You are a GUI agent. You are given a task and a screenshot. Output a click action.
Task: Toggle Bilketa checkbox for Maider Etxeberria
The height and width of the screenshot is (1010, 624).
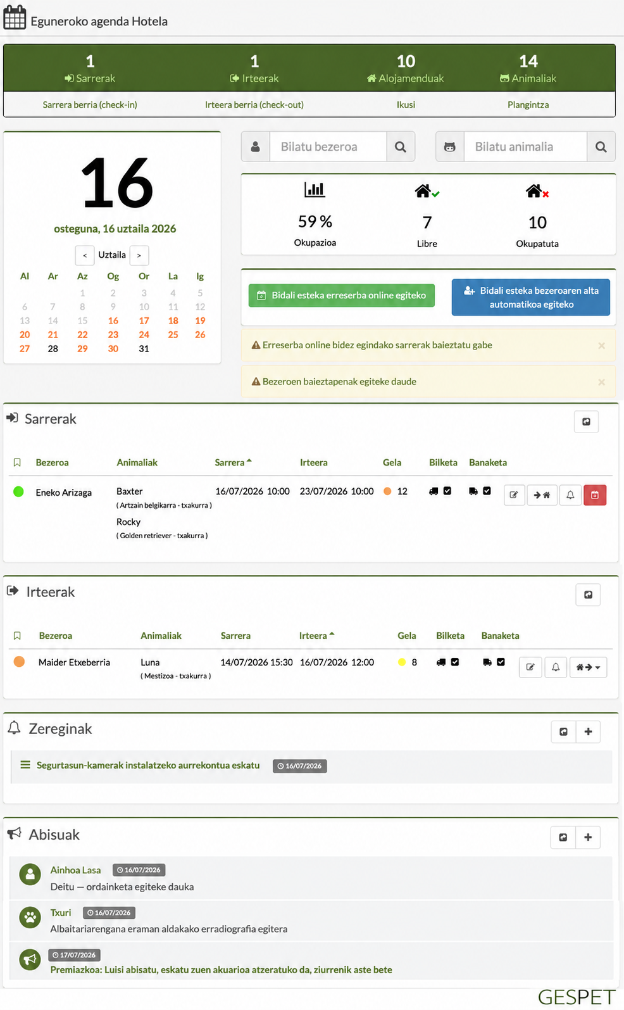(x=455, y=662)
